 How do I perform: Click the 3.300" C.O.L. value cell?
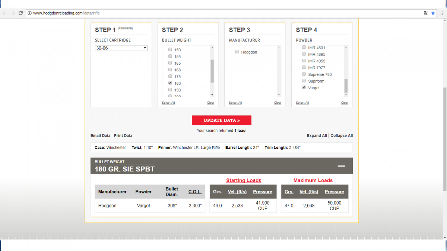(x=195, y=206)
